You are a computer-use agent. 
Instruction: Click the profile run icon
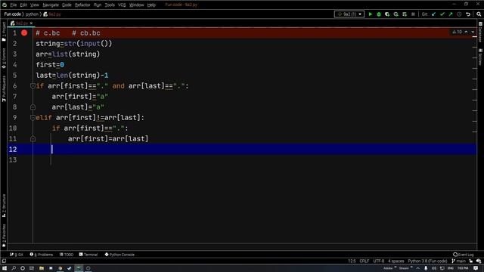click(x=396, y=14)
